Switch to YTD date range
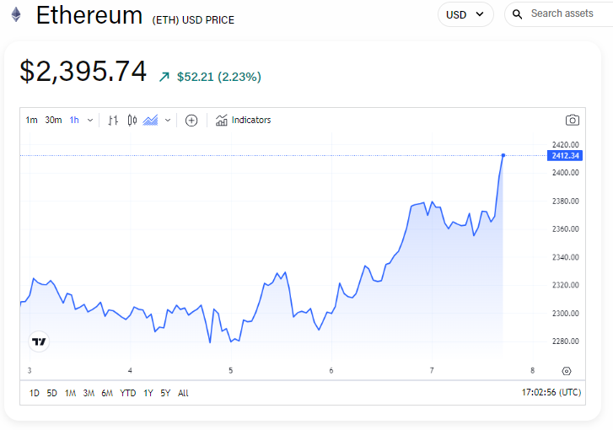 (x=128, y=393)
